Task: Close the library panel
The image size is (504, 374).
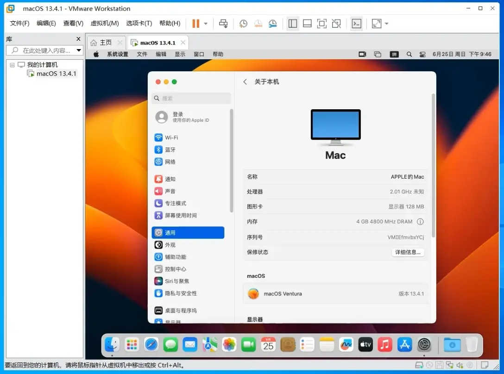Action: tap(78, 39)
